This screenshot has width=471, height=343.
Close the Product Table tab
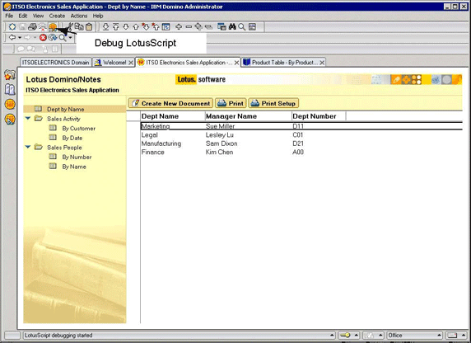[x=322, y=63]
